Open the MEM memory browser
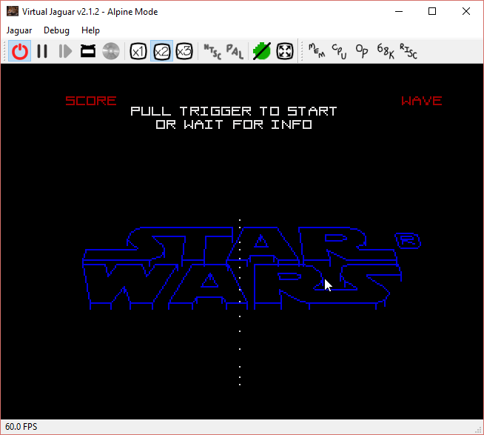The width and height of the screenshot is (484, 435). [x=316, y=51]
